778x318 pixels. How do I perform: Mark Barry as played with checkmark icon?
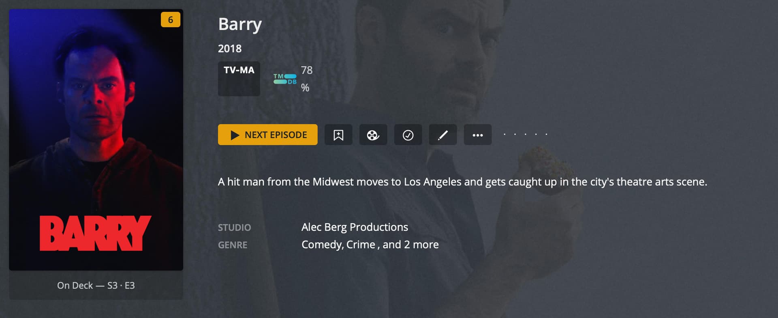click(408, 135)
